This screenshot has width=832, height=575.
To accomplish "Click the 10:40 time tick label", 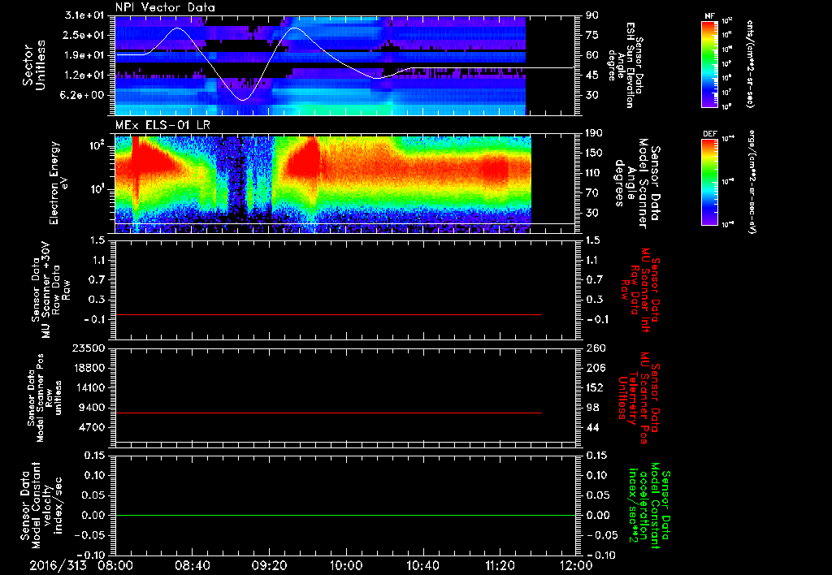I will pos(422,565).
